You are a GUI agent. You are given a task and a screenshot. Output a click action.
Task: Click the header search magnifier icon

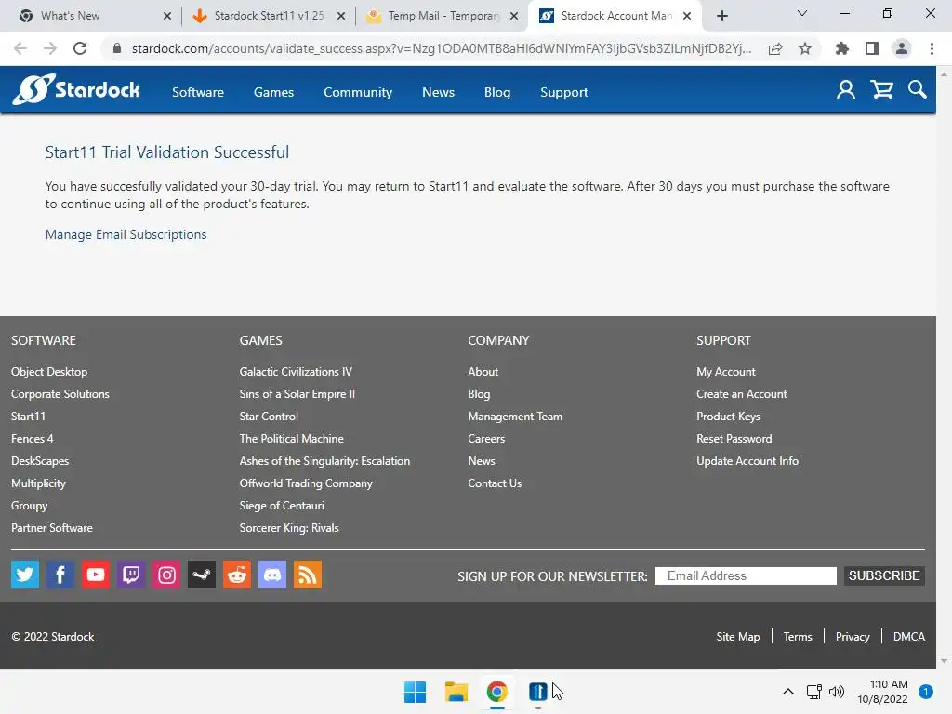[x=918, y=90]
